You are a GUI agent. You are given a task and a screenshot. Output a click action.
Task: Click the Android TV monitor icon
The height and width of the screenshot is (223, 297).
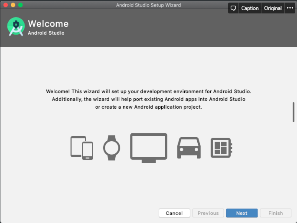(149, 148)
